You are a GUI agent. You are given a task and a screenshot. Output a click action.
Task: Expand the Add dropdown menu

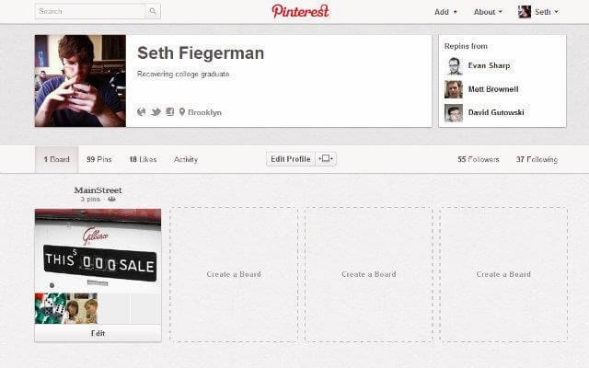pyautogui.click(x=445, y=12)
